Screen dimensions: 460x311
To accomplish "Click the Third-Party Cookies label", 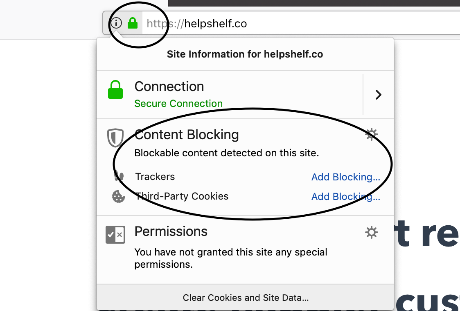I will click(x=182, y=196).
